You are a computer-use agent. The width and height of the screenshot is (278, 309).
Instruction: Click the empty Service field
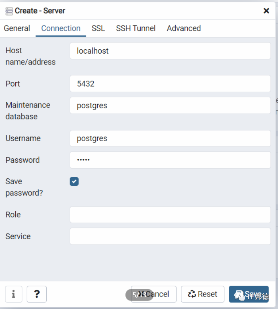point(170,236)
